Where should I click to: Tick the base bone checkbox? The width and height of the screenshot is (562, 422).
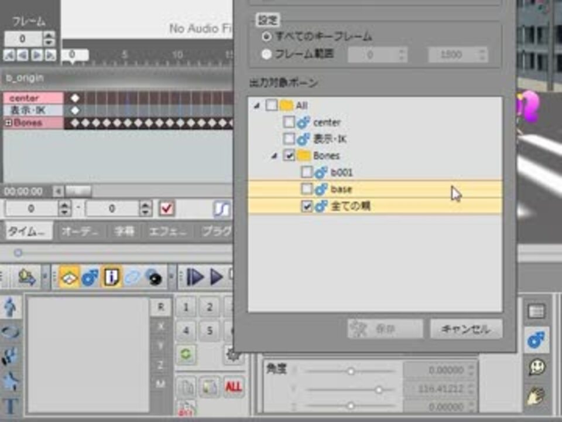coord(306,189)
